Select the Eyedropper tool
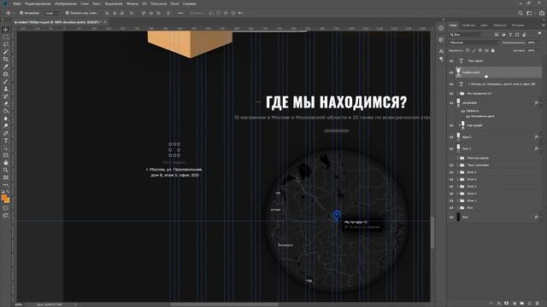The height and width of the screenshot is (307, 547). coord(6,67)
